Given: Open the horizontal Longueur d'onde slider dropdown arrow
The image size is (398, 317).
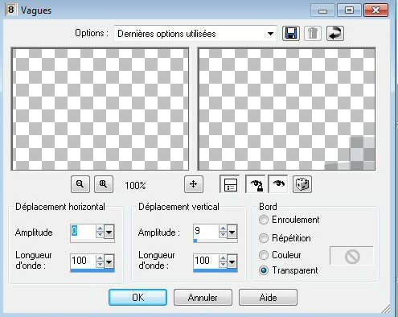Looking at the screenshot, I should pos(109,261).
